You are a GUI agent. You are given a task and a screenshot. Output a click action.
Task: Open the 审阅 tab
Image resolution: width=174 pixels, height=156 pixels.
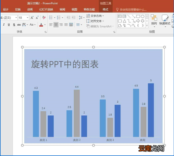tap(62, 9)
